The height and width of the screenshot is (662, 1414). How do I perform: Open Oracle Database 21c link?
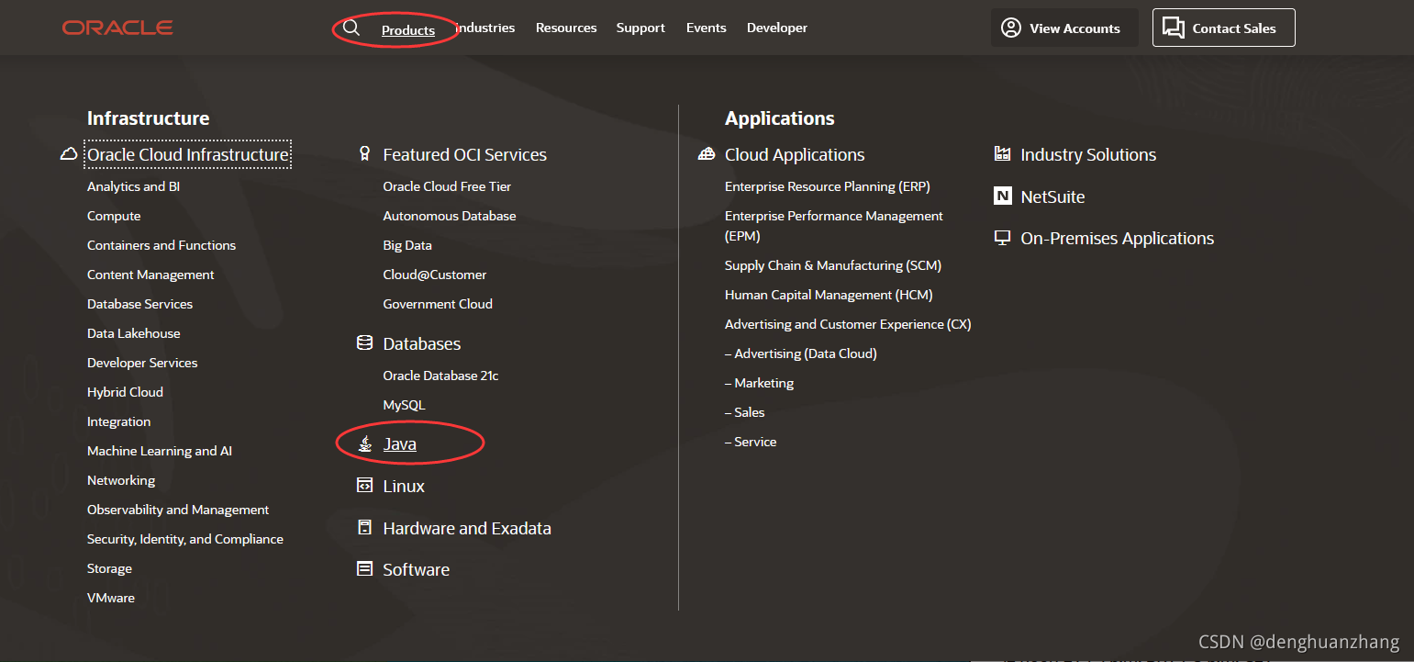point(440,376)
